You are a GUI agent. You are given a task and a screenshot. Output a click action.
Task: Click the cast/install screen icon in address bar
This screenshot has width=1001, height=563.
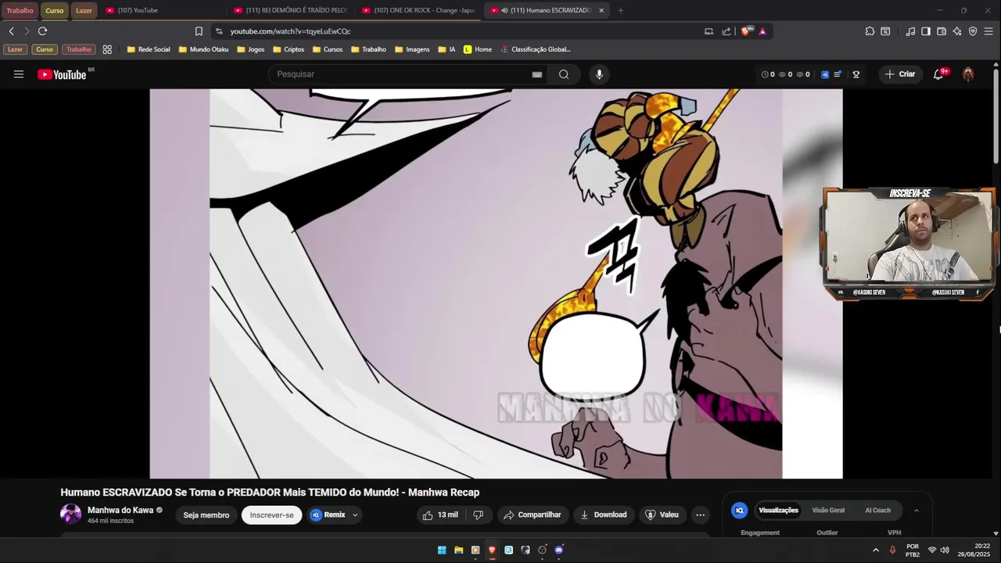(709, 31)
